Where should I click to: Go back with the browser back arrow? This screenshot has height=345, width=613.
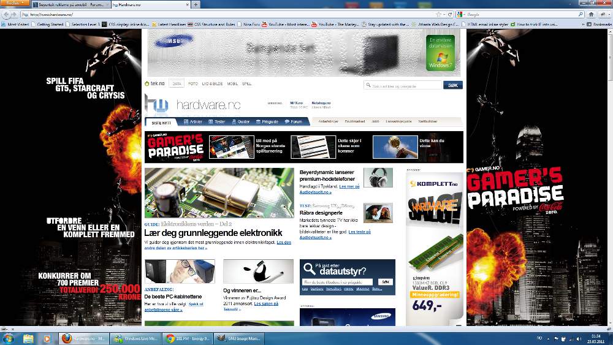tap(7, 15)
